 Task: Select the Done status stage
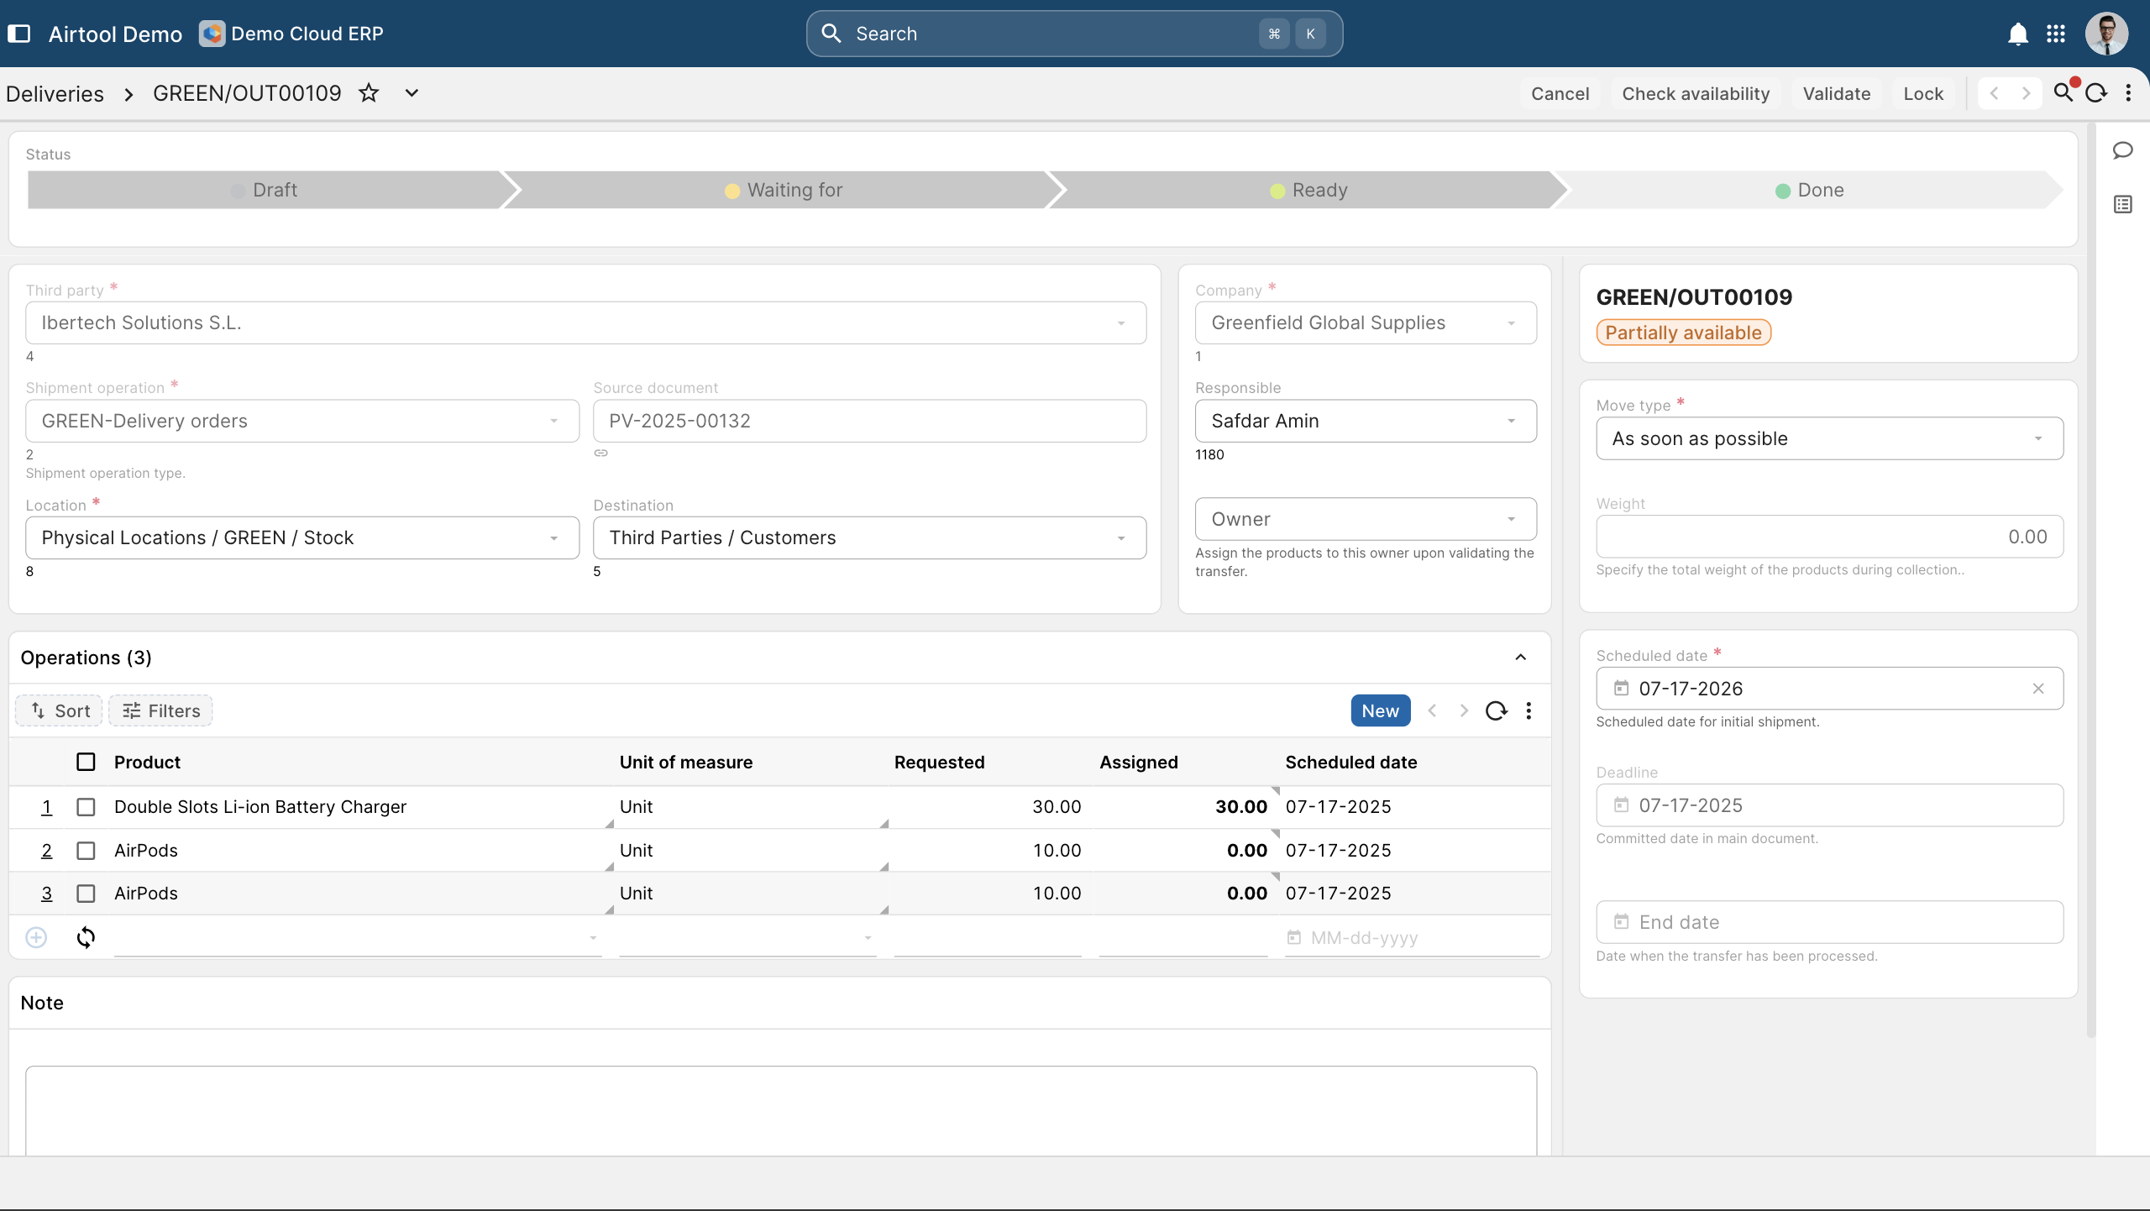click(1810, 190)
